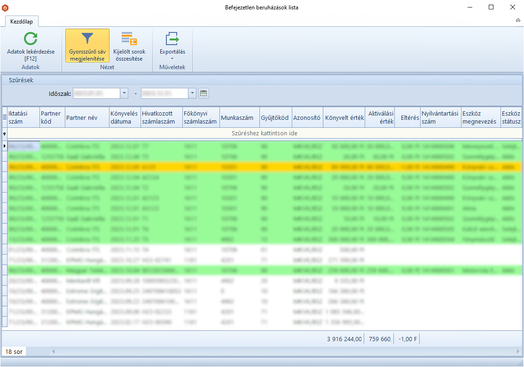
Task: Expand the period start date dropdown
Action: [x=124, y=93]
